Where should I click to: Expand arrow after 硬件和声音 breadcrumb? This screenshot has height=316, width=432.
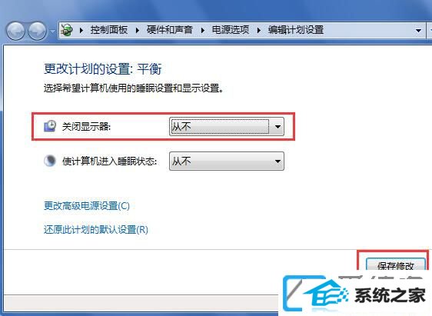click(203, 30)
